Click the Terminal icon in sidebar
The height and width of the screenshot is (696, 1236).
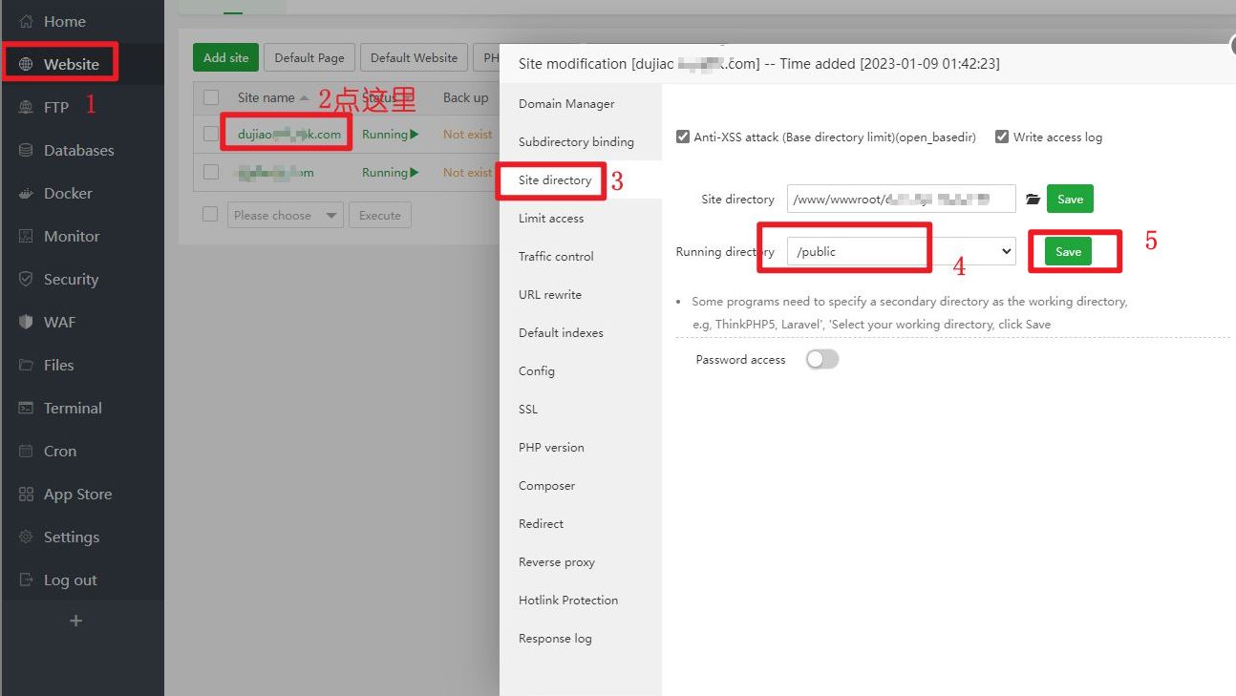(26, 408)
